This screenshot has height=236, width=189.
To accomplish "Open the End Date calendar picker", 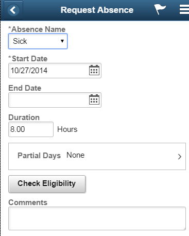I will (x=94, y=99).
